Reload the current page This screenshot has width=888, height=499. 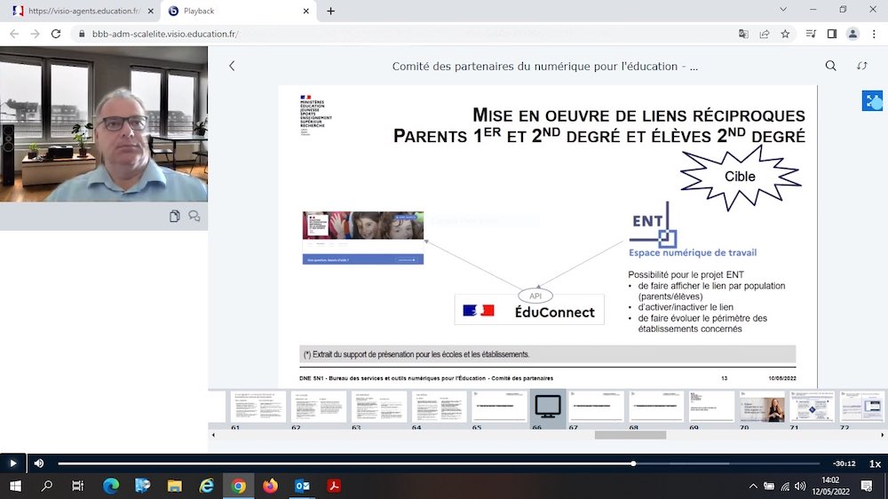tap(56, 34)
